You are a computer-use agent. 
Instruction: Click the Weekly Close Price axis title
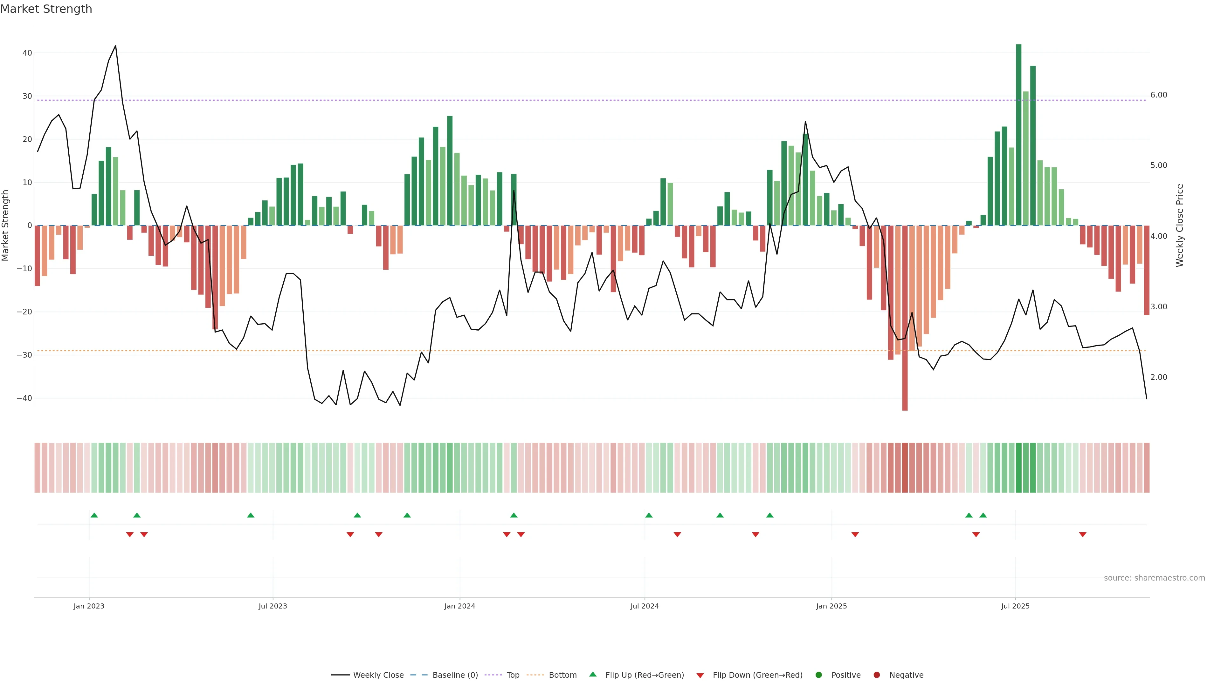1180,225
